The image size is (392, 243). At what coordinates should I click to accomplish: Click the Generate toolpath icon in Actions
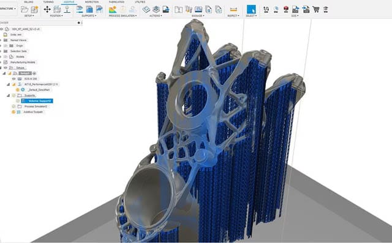[x=146, y=10]
